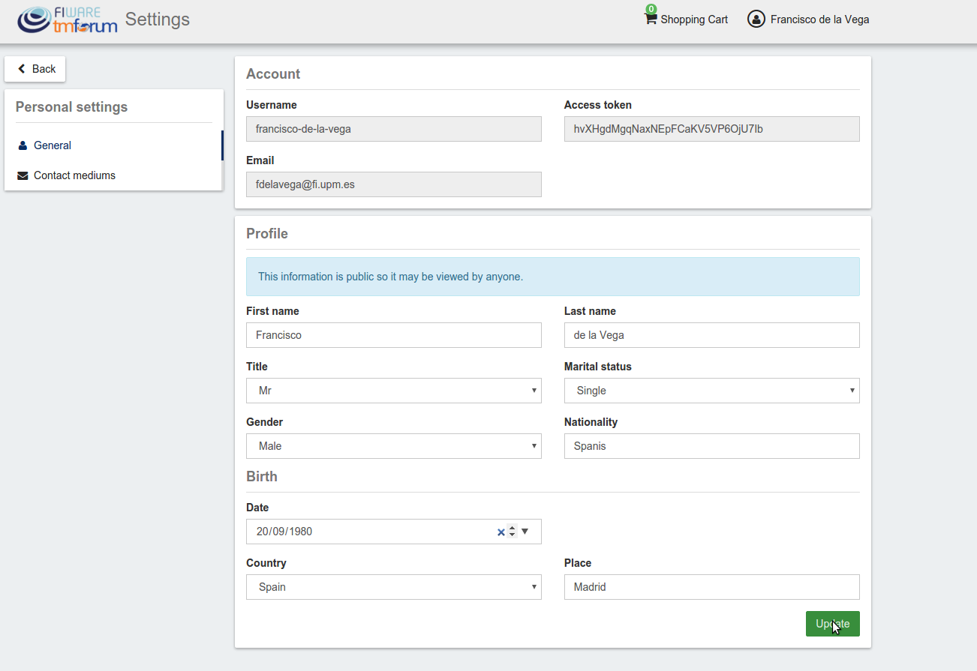Image resolution: width=977 pixels, height=671 pixels.
Task: Click the First name input field
Action: (394, 335)
